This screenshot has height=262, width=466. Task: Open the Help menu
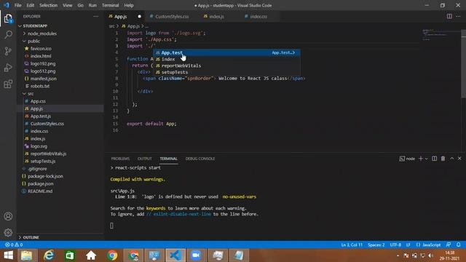[129, 5]
